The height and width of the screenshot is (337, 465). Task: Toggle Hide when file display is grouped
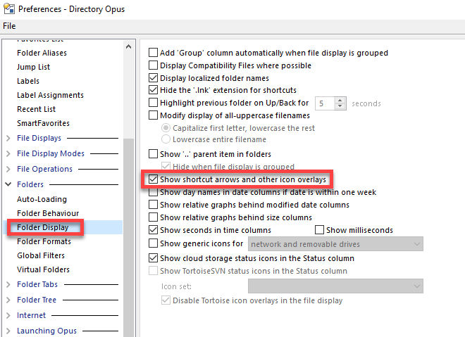coord(166,167)
